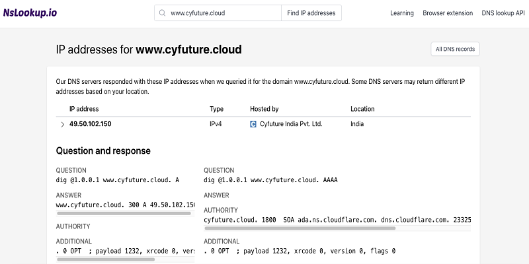This screenshot has height=264, width=529.
Task: Click the India location cell
Action: point(357,124)
